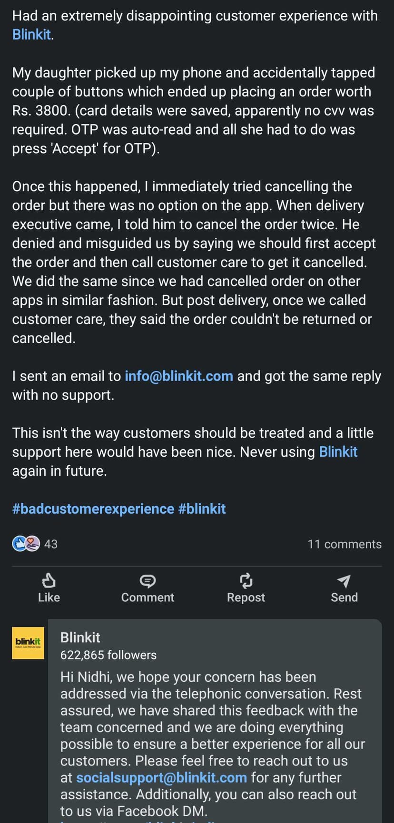The image size is (394, 823).
Task: Tap the "Hi Nidhi" comment text
Action: (x=209, y=718)
